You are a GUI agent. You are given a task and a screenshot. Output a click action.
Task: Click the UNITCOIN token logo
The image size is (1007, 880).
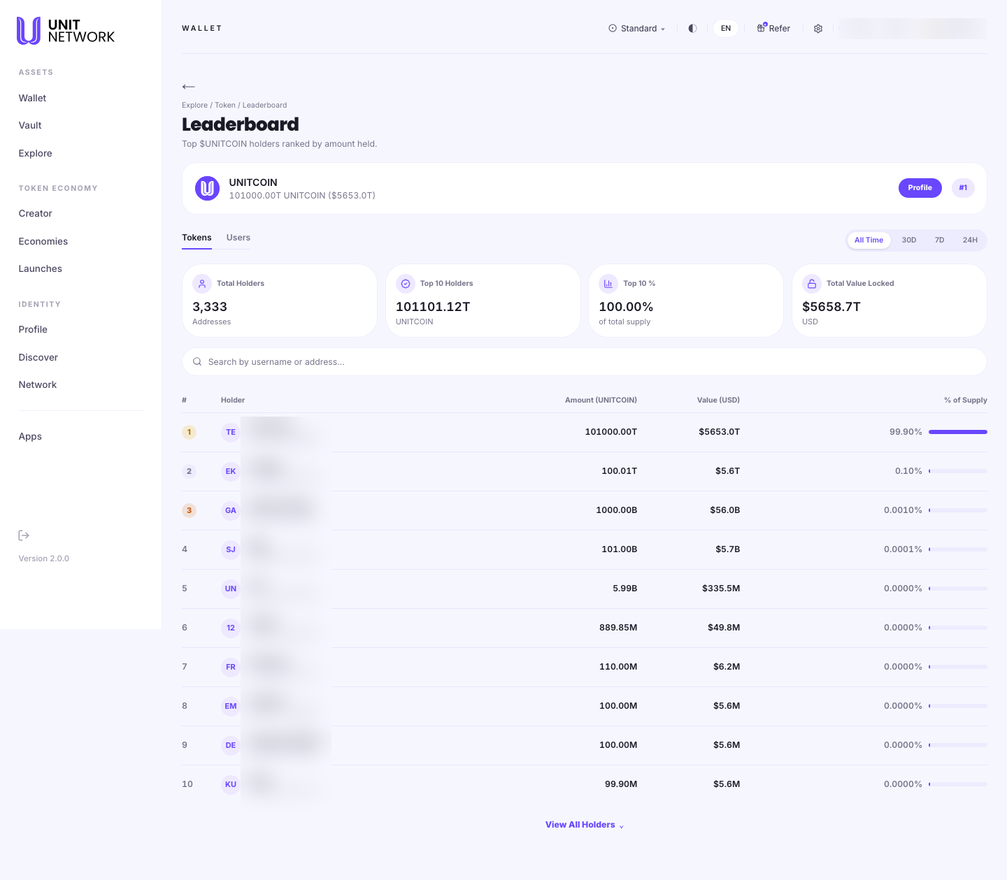[x=207, y=188]
